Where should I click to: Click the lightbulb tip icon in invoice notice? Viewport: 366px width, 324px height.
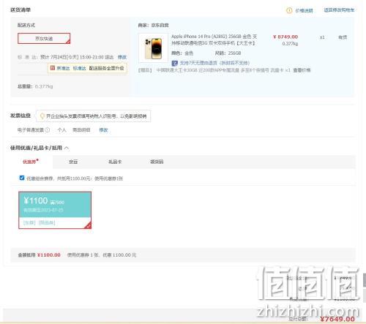pos(42,116)
